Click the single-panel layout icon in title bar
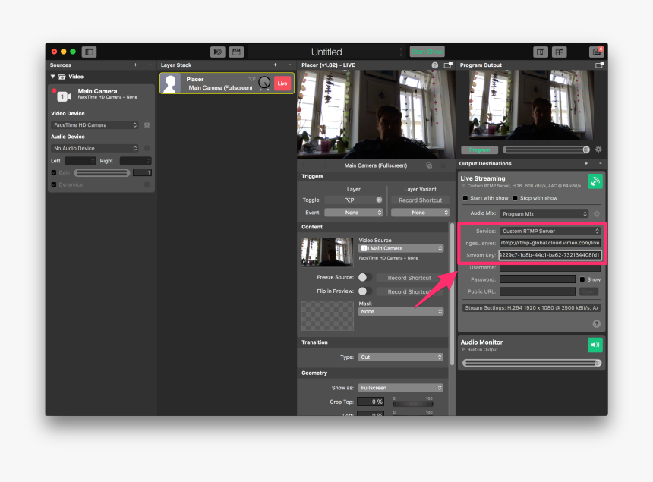Viewport: 653px width, 482px height. click(x=541, y=52)
